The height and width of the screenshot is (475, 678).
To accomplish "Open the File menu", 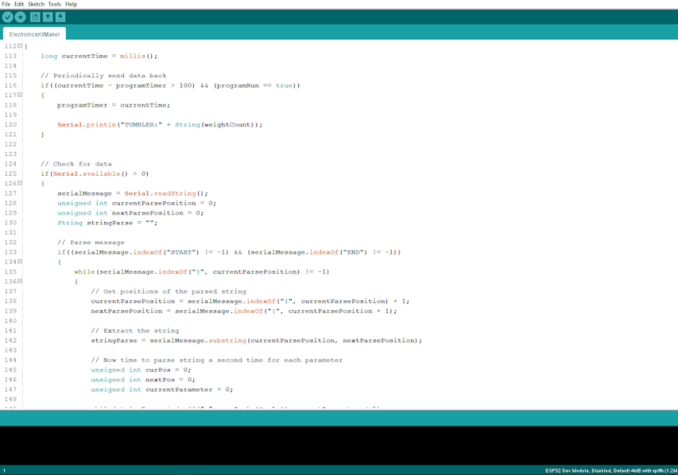I will [x=6, y=4].
